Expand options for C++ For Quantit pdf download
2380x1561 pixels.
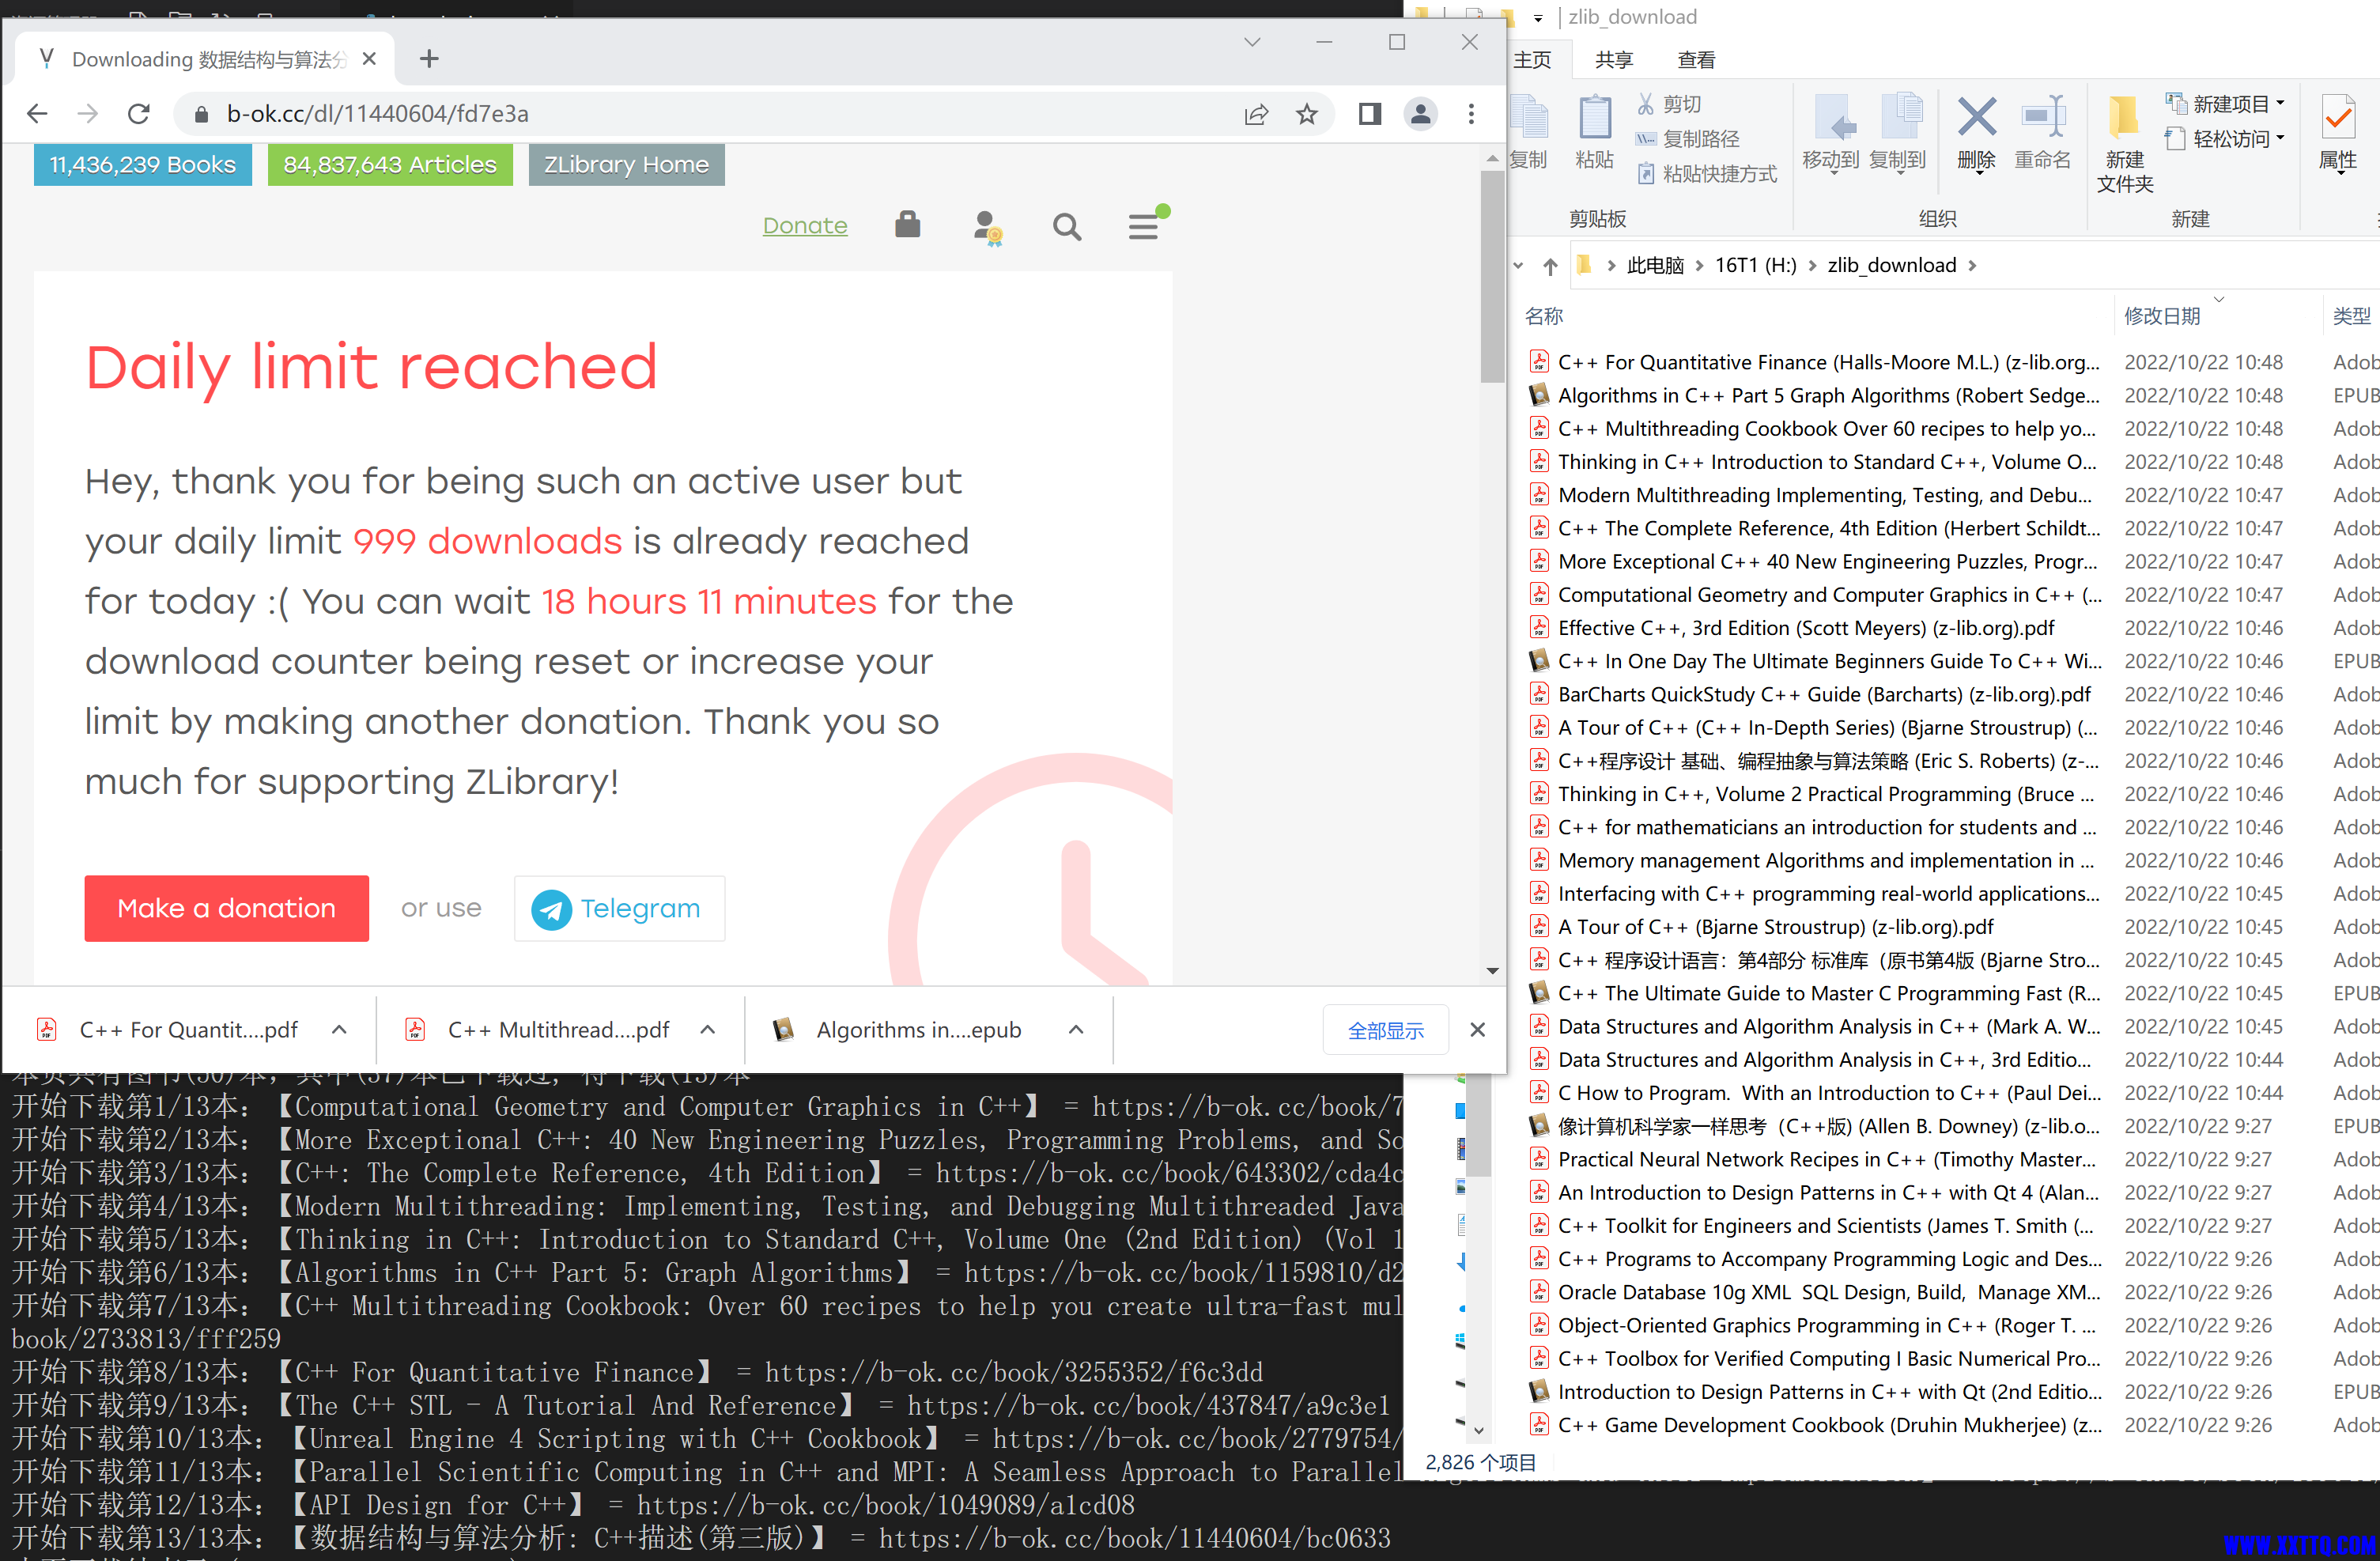[x=339, y=1030]
